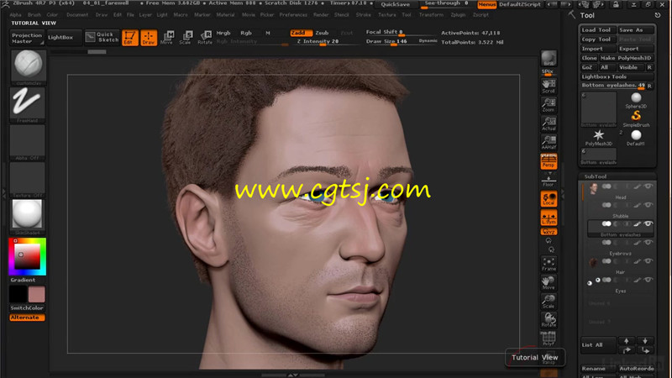The height and width of the screenshot is (378, 672).
Task: Click Make PolyMesh3D button
Action: click(x=626, y=58)
